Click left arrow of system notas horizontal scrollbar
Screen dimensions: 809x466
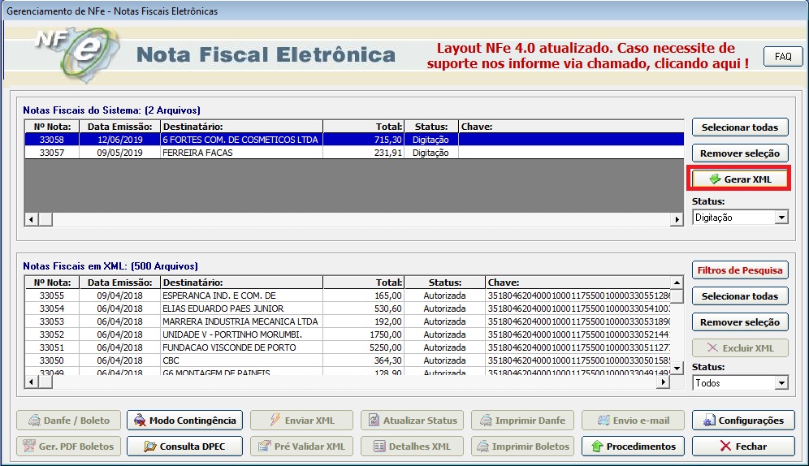pyautogui.click(x=31, y=219)
